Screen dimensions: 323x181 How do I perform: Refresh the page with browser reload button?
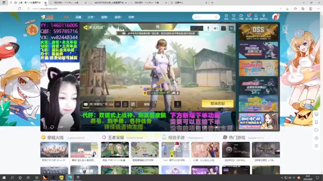coord(19,8)
